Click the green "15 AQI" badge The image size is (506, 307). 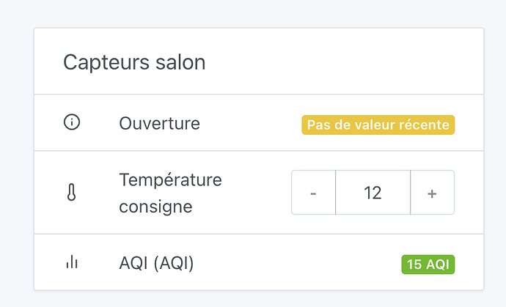tap(428, 264)
